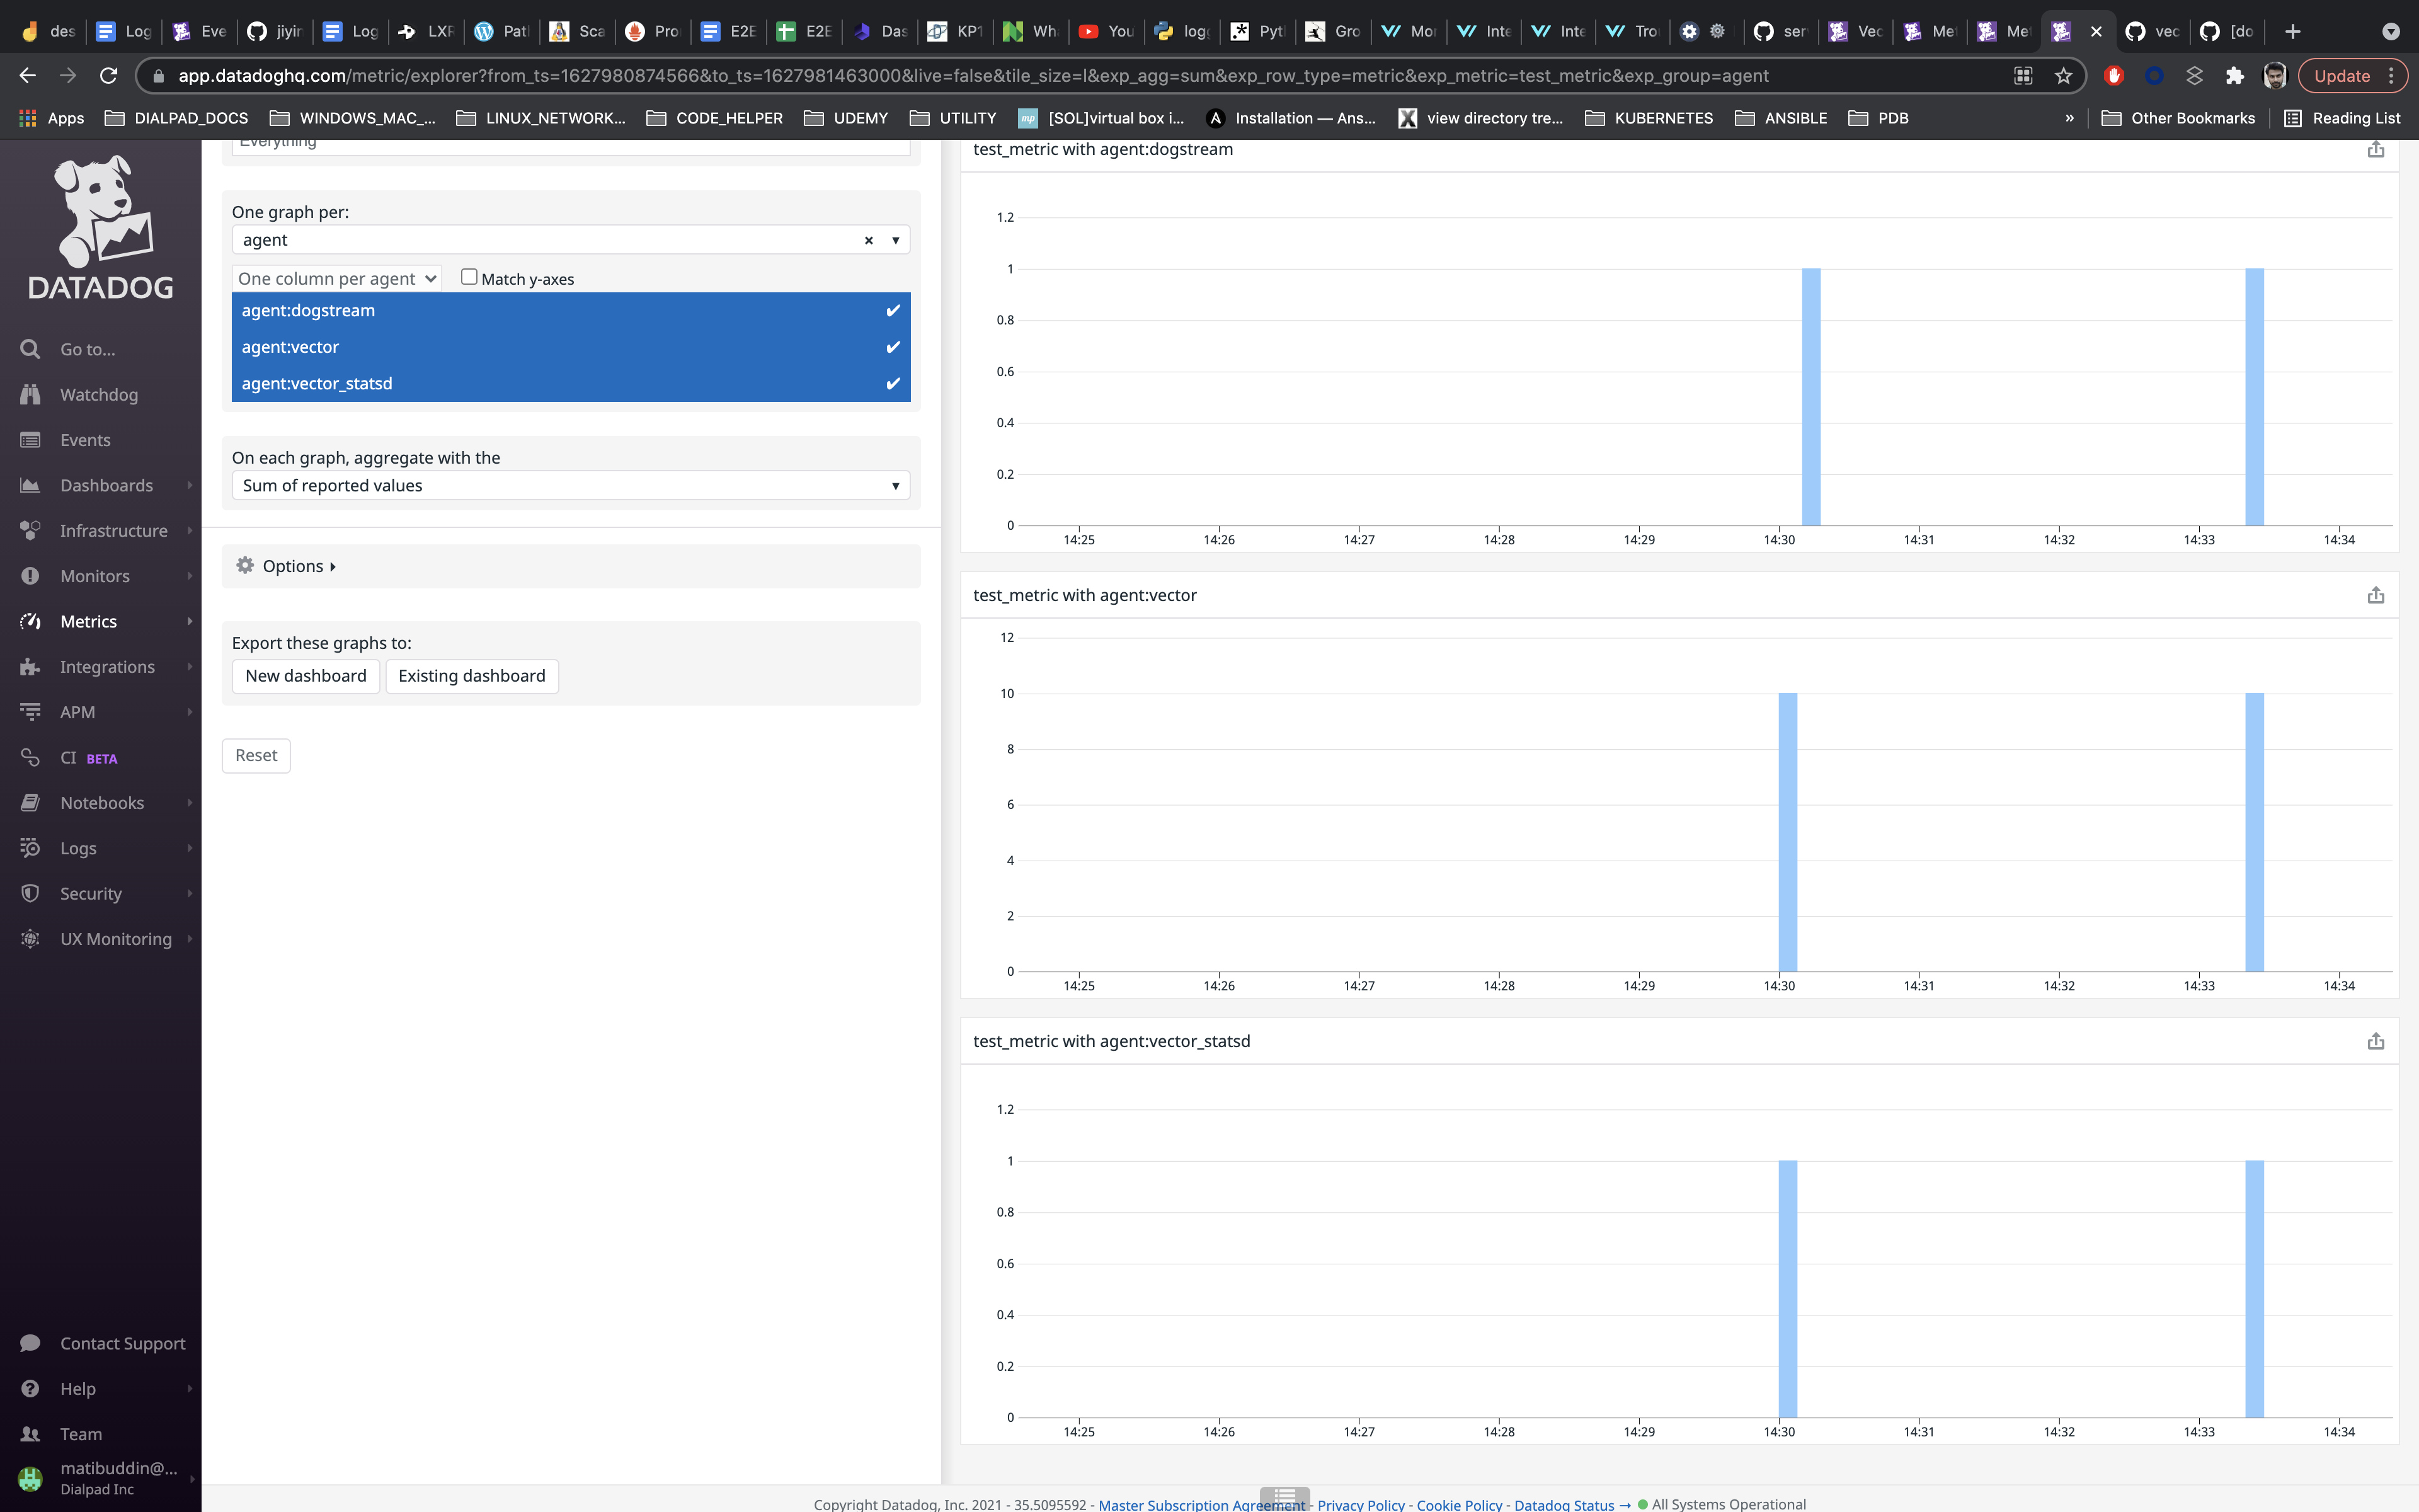Click the share icon on dogstream graph
This screenshot has height=1512, width=2419.
pyautogui.click(x=2375, y=150)
